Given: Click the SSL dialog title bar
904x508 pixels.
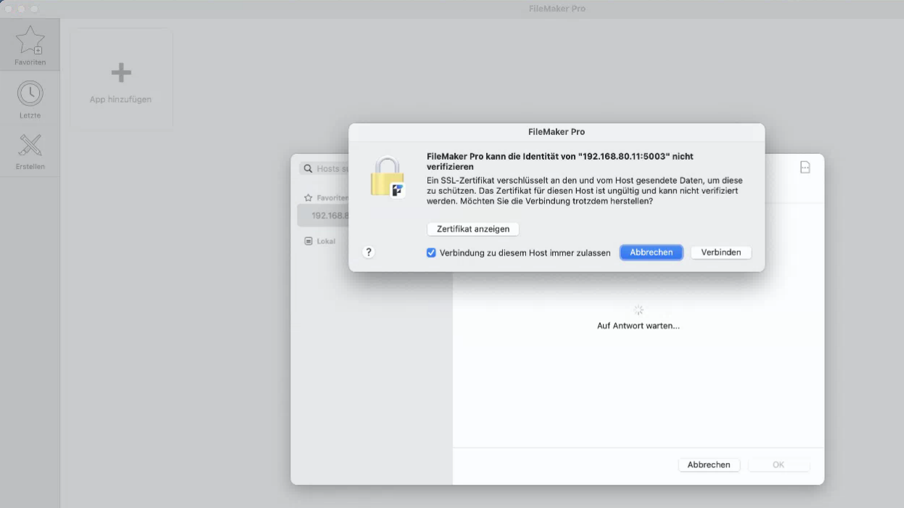Looking at the screenshot, I should [x=556, y=132].
